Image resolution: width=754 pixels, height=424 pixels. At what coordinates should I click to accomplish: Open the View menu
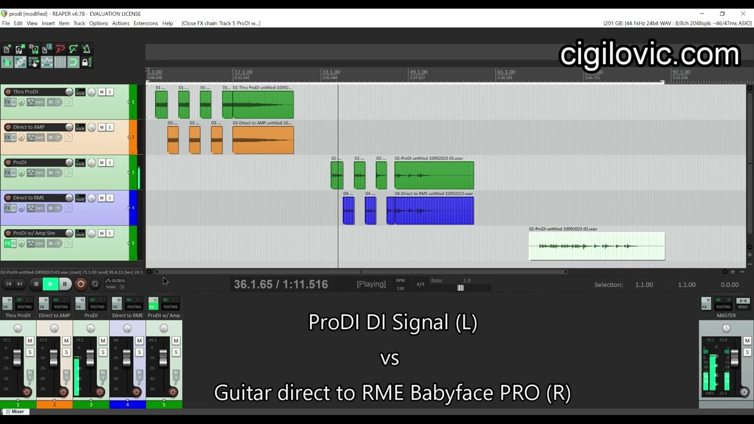pos(32,24)
